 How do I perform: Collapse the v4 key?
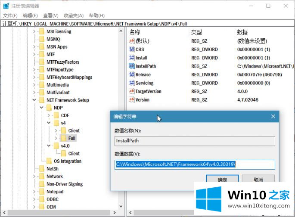coord(49,123)
